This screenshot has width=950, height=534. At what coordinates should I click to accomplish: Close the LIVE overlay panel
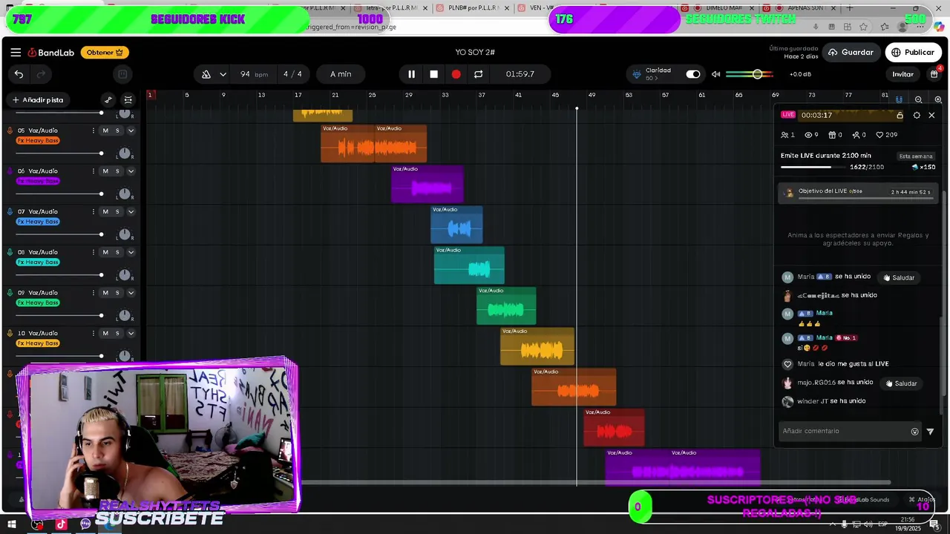pyautogui.click(x=931, y=116)
